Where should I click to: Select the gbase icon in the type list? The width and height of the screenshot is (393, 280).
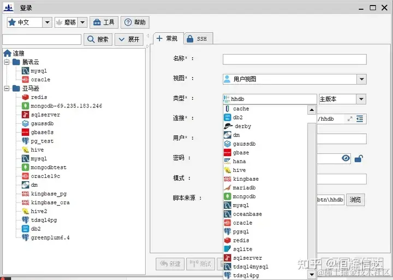(x=227, y=152)
